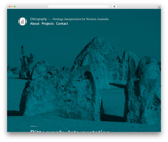Open the About page
This screenshot has height=142, width=168.
click(35, 23)
